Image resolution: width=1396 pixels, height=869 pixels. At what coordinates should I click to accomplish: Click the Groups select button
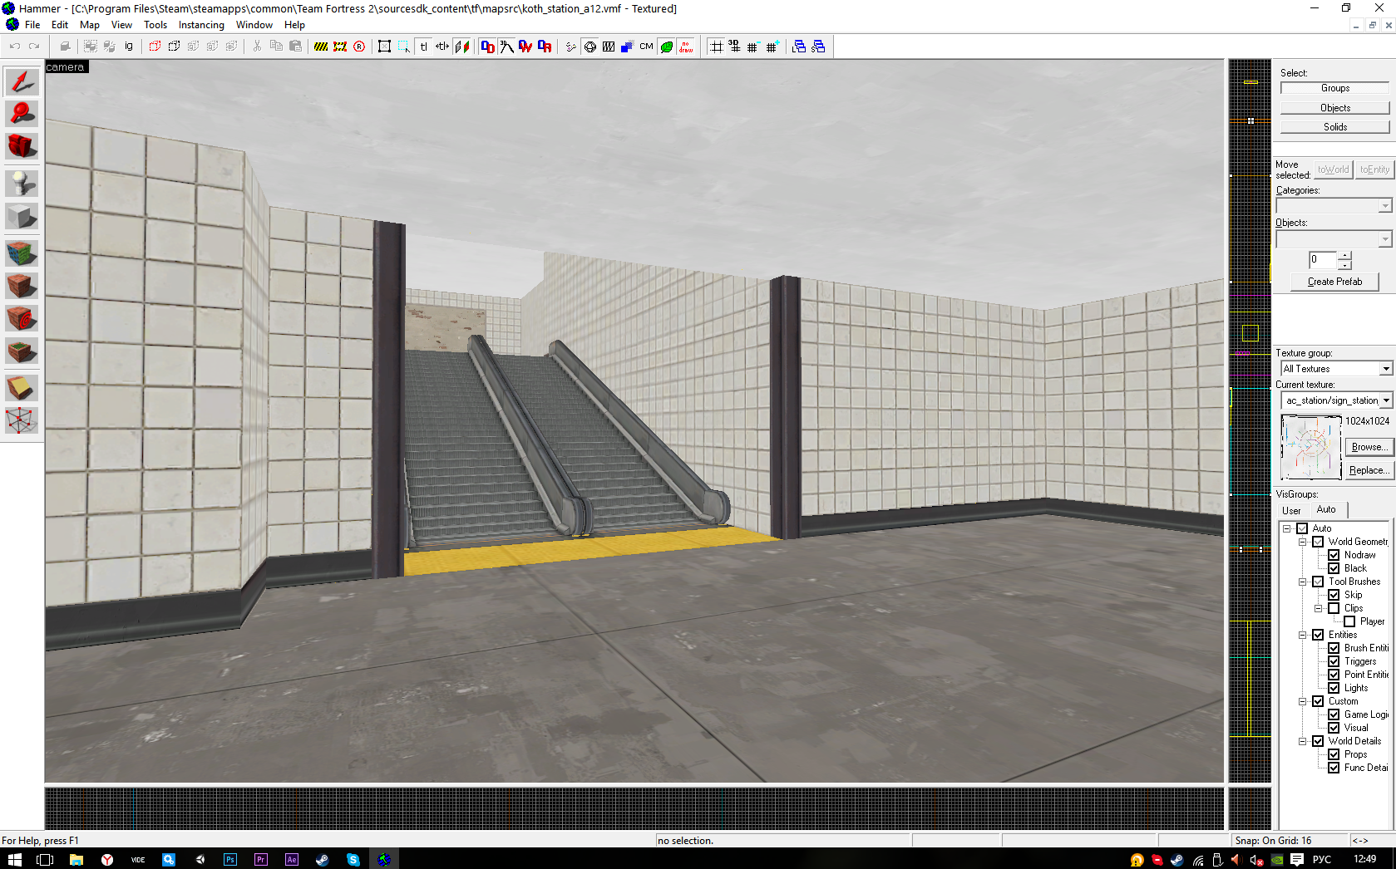(x=1334, y=88)
